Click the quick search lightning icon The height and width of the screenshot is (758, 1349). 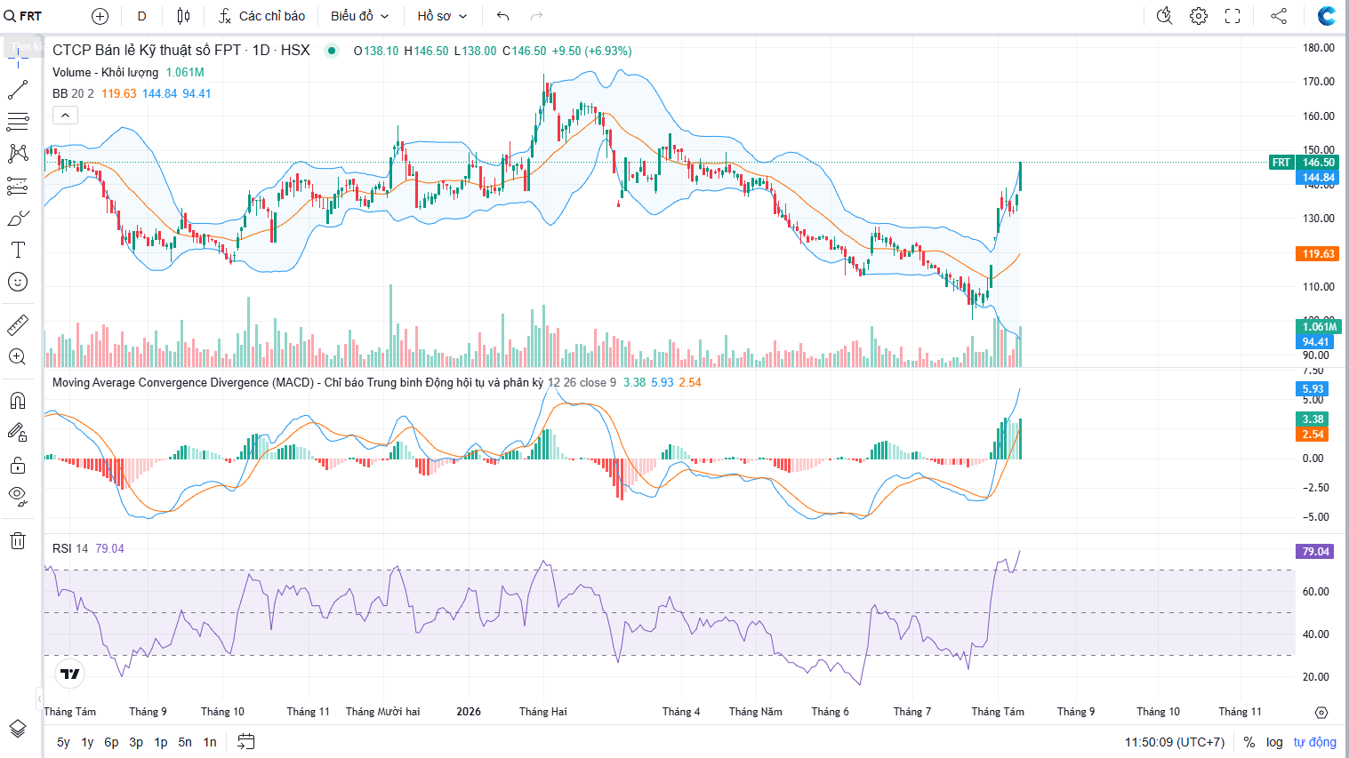[1165, 16]
